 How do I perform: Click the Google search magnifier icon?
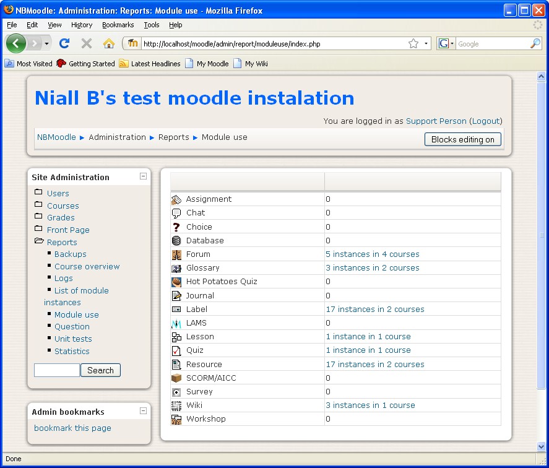pyautogui.click(x=535, y=43)
